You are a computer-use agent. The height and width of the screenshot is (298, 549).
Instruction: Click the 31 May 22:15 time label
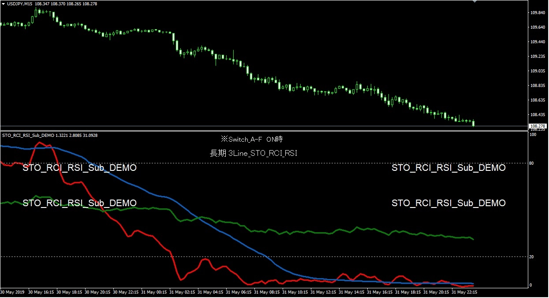(465, 292)
